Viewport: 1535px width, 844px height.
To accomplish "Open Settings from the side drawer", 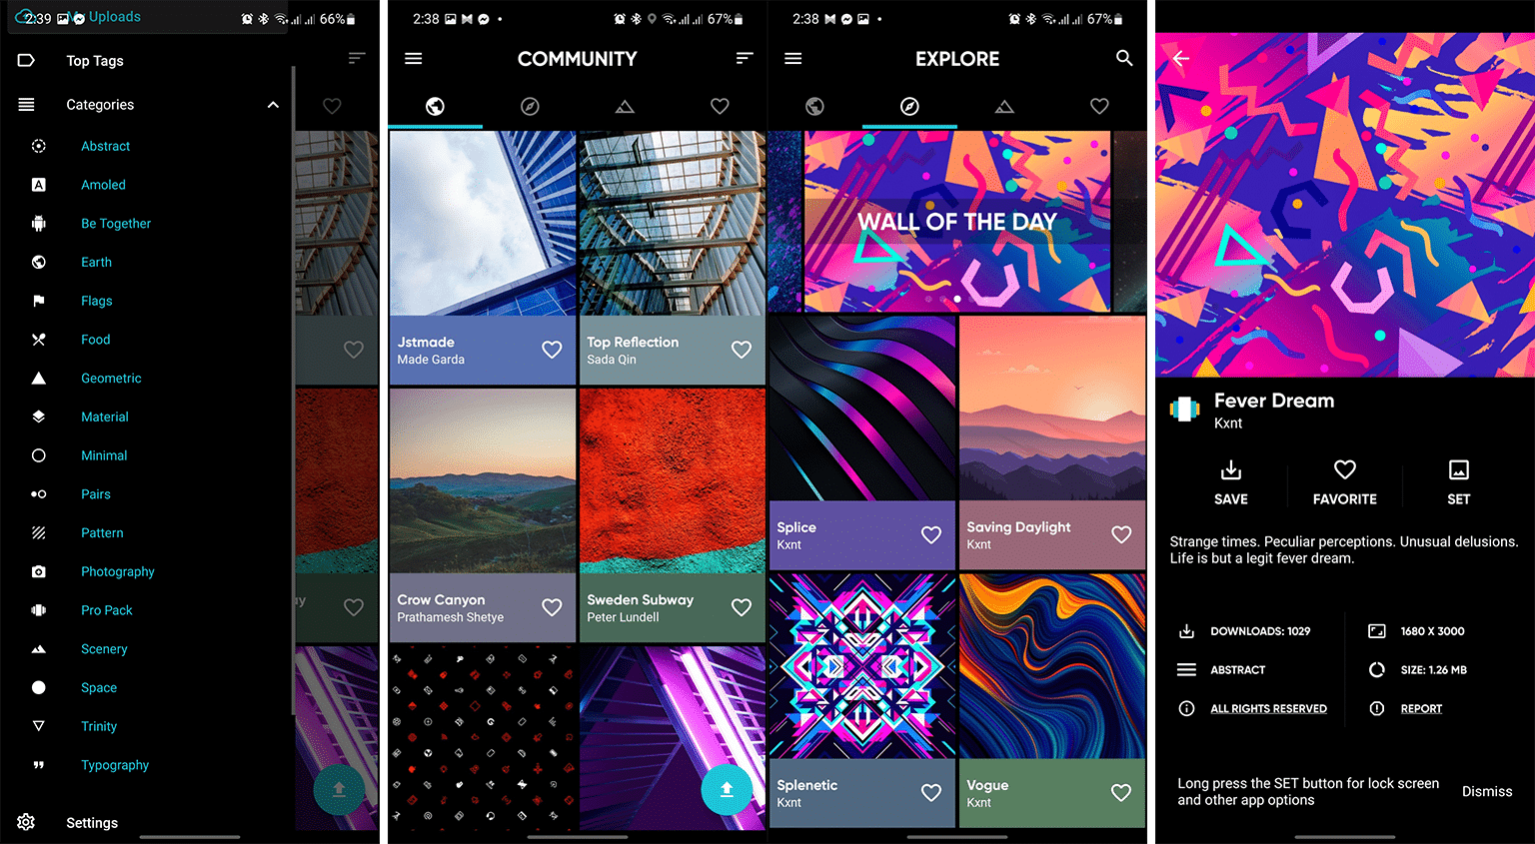I will (x=92, y=823).
